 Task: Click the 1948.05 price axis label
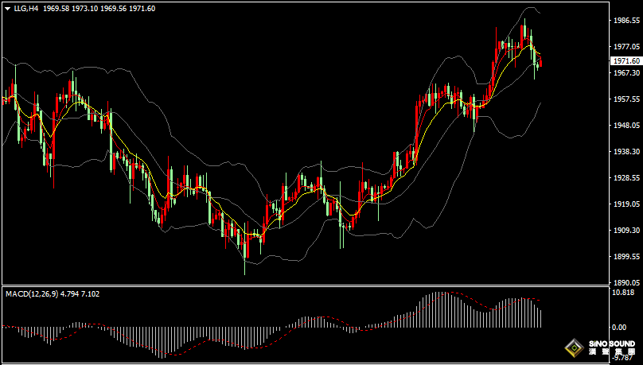[x=625, y=126]
